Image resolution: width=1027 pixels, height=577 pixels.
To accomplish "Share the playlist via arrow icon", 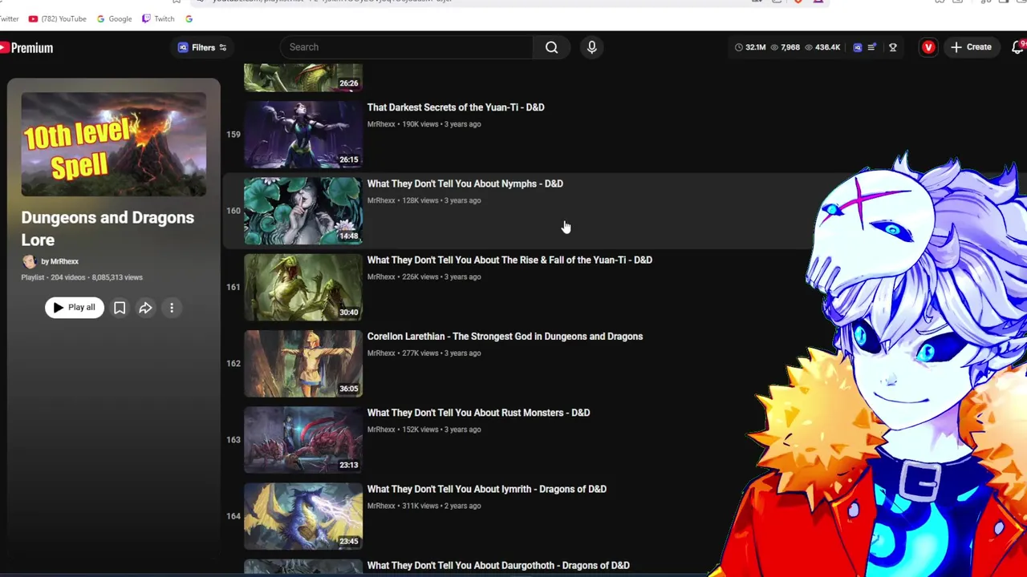I will point(145,308).
